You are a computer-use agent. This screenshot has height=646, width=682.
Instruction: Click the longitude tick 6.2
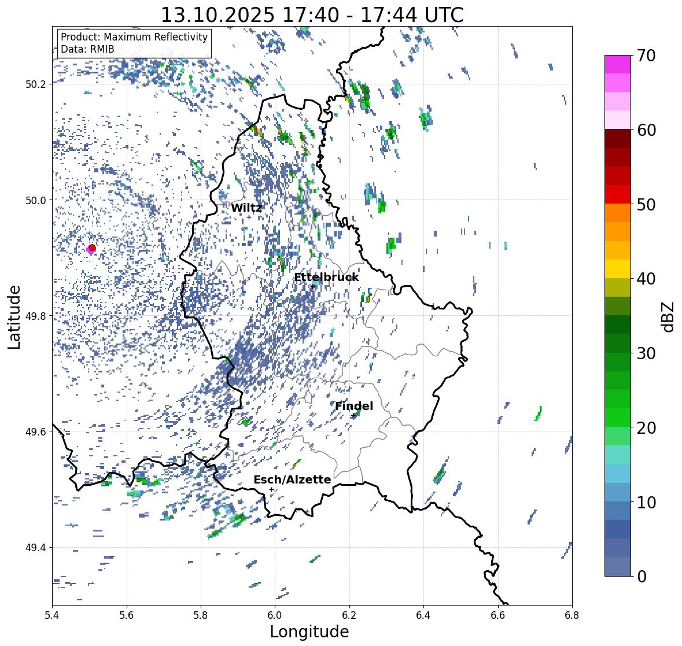coord(349,615)
